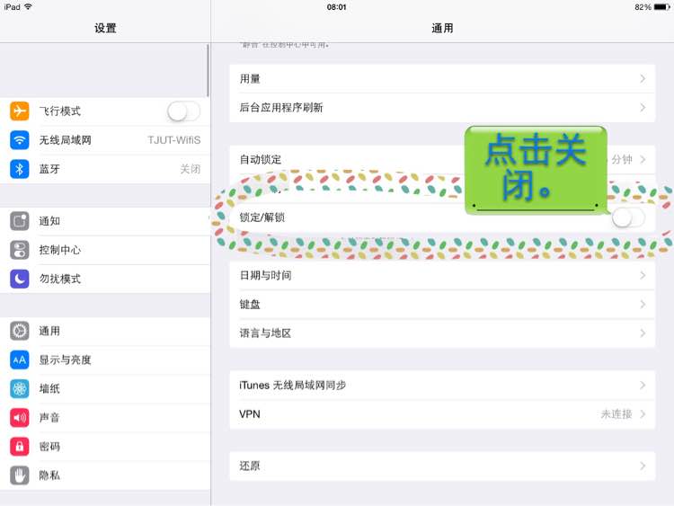Open 通知 row in the sidebar
Image resolution: width=674 pixels, height=506 pixels.
point(105,221)
